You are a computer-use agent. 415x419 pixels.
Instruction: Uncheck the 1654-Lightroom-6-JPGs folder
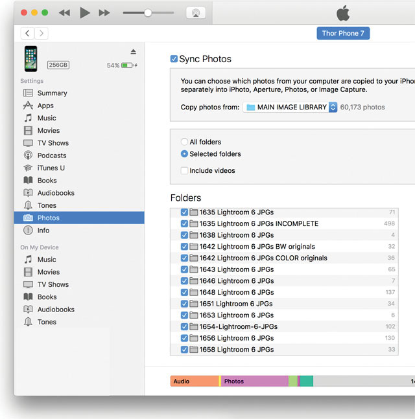[x=184, y=326]
